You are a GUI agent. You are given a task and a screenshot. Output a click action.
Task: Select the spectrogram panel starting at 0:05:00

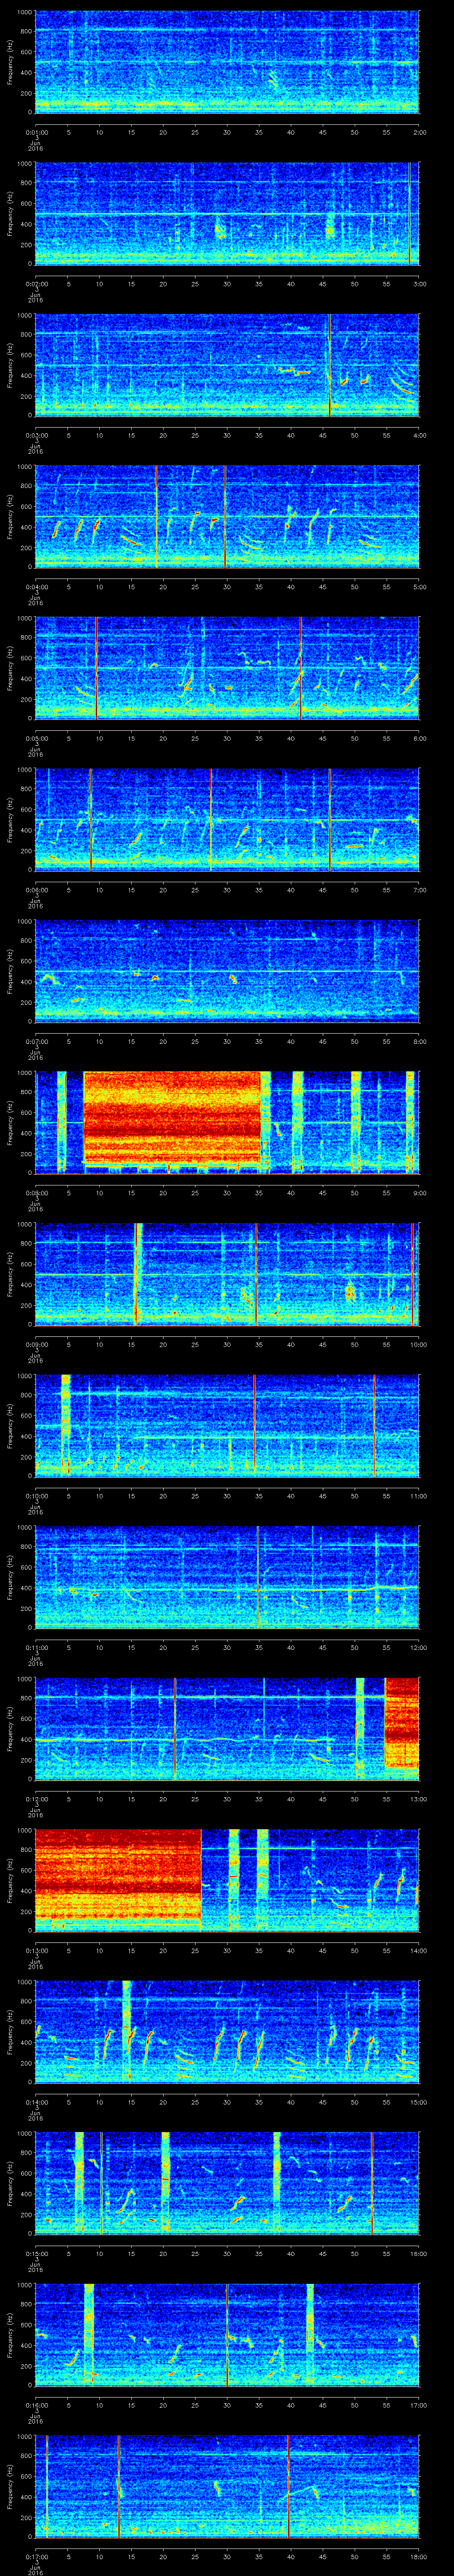click(x=227, y=668)
